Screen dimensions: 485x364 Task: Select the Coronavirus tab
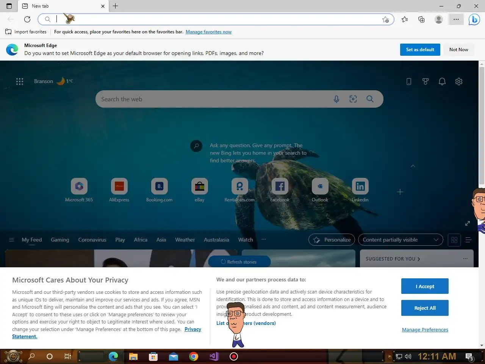pos(92,240)
